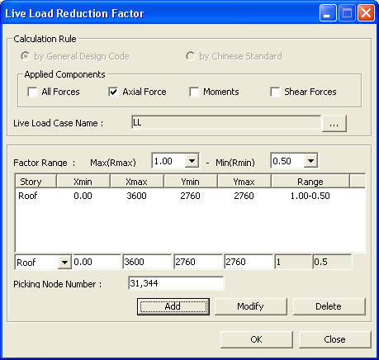379x360 pixels.
Task: Focus the Xmax input showing 3600
Action: pyautogui.click(x=147, y=262)
